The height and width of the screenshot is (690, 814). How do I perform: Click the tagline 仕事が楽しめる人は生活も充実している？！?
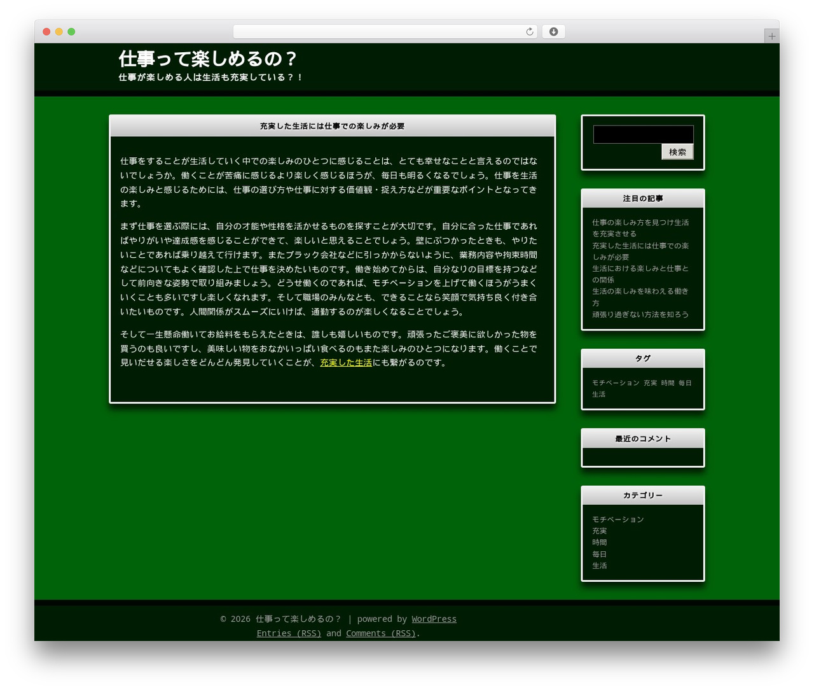pyautogui.click(x=211, y=77)
